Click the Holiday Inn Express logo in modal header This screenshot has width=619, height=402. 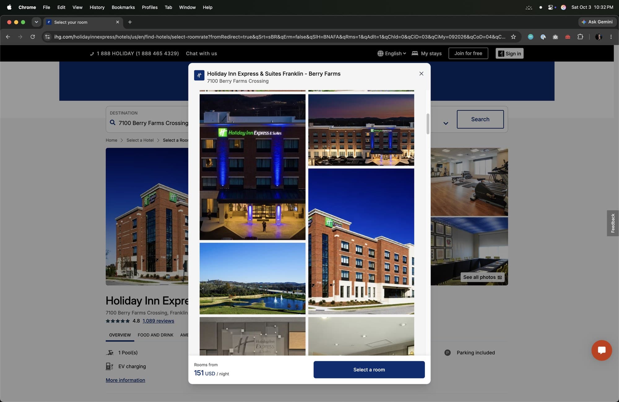[x=199, y=75]
